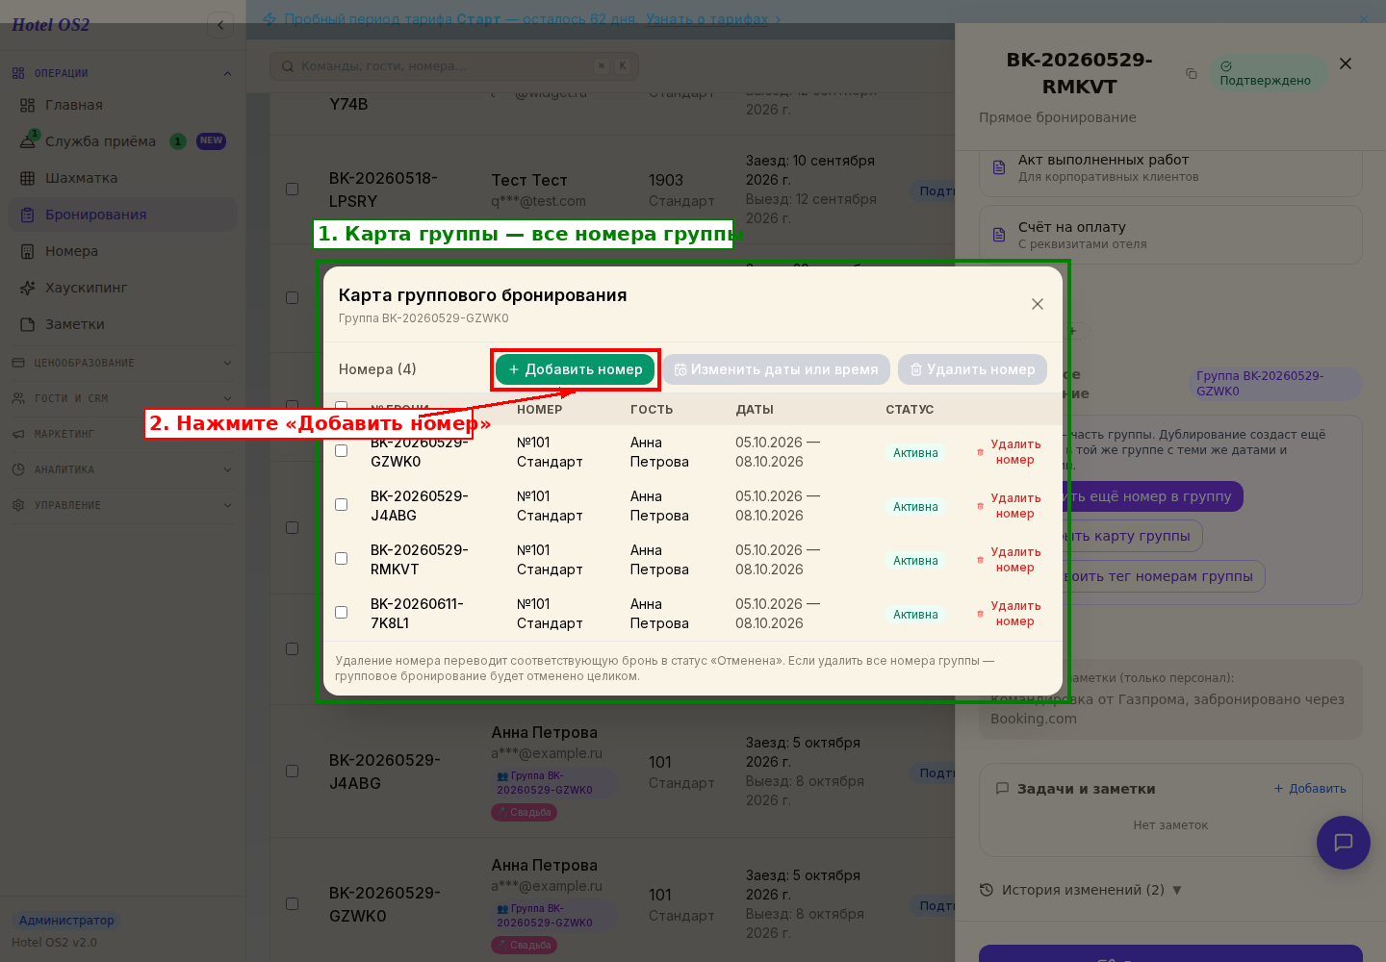Open Служба приёма menu item
1386x962 pixels.
[x=100, y=141]
